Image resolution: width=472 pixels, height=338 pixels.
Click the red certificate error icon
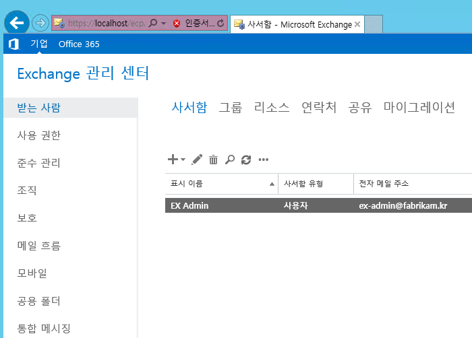[x=177, y=24]
